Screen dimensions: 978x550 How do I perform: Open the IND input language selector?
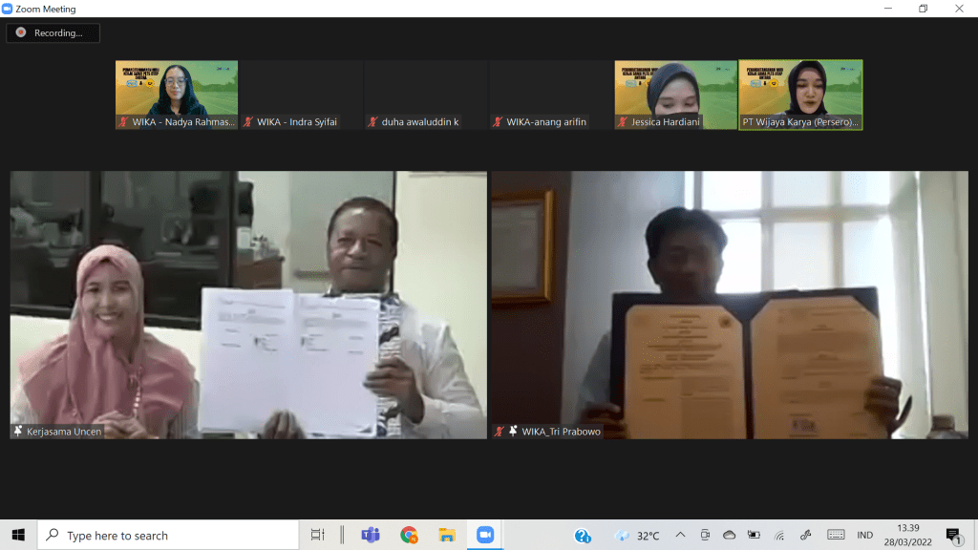pos(866,536)
